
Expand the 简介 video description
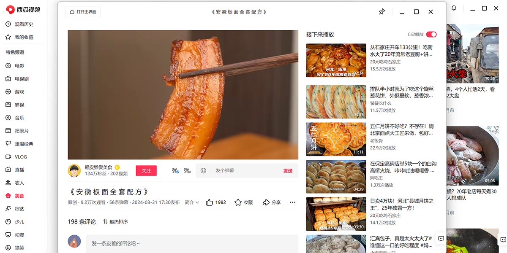tap(192, 202)
